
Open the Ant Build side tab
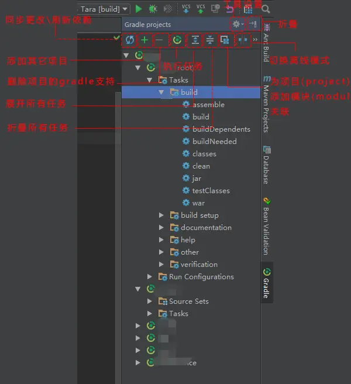pyautogui.click(x=266, y=43)
